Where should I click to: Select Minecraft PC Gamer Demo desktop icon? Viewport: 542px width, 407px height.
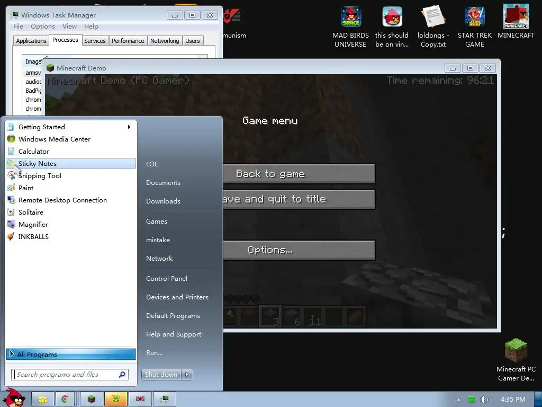(x=516, y=360)
